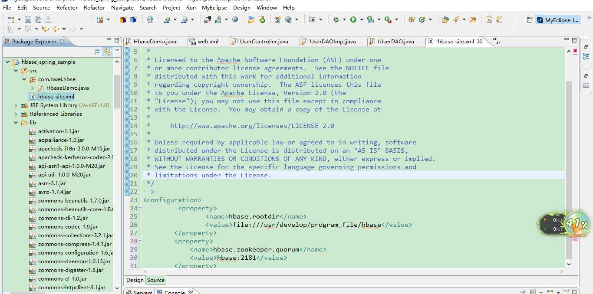593x294 pixels.
Task: Open the Source menu
Action: 42,7
